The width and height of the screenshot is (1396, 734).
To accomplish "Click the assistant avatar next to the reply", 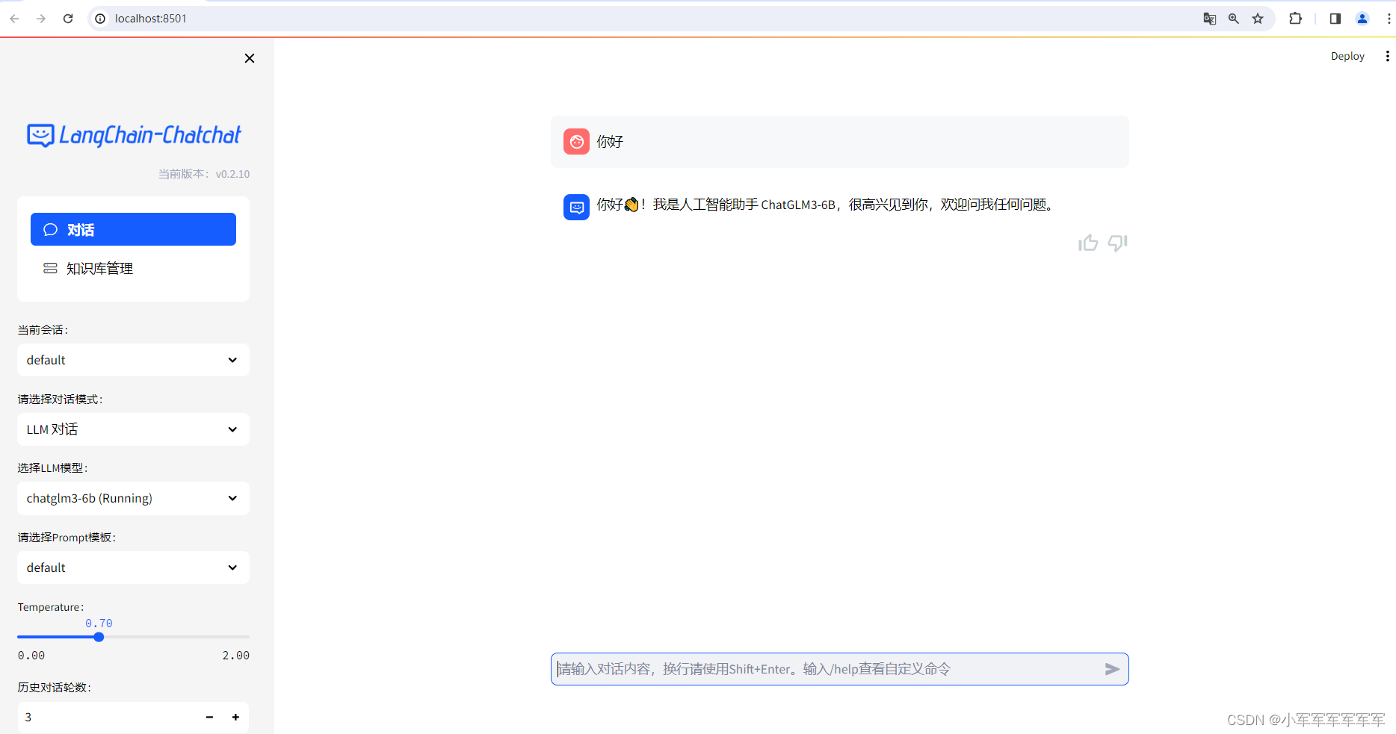I will [x=576, y=207].
